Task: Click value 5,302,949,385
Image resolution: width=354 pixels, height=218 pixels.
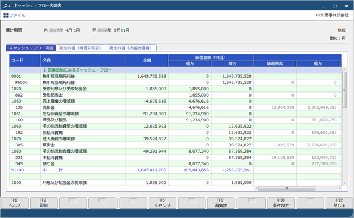Action: [322, 107]
